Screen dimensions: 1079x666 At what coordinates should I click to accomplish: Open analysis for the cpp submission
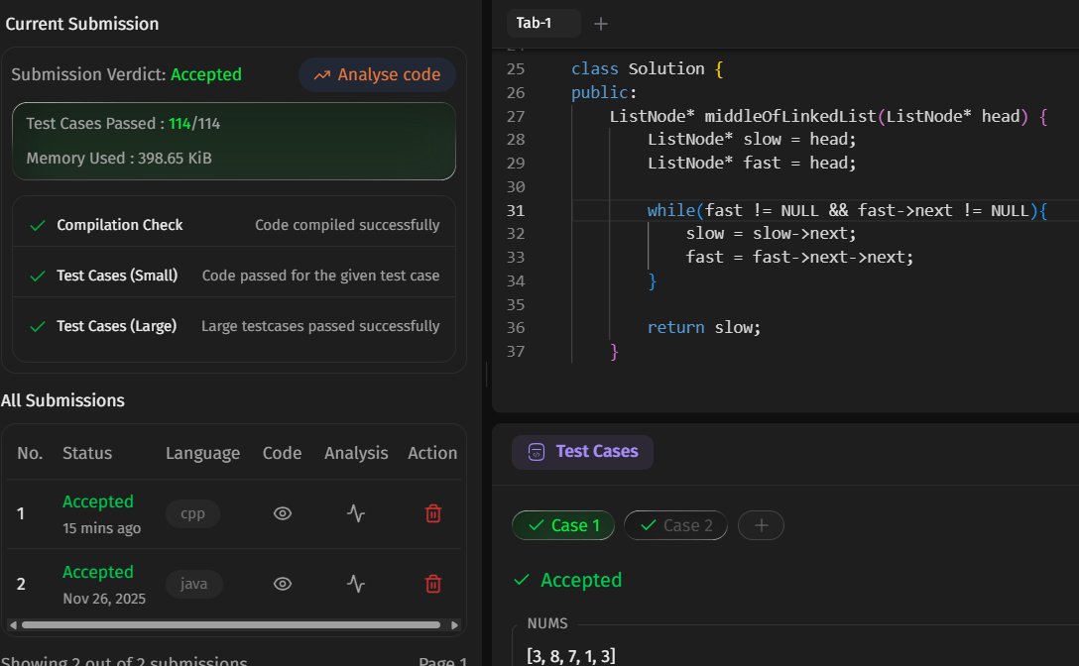pyautogui.click(x=356, y=514)
